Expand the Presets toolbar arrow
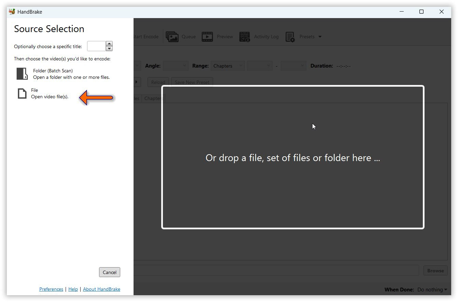Viewport: 458px width, 302px height. [320, 37]
